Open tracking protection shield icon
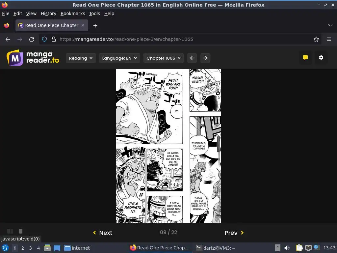 coord(44,39)
